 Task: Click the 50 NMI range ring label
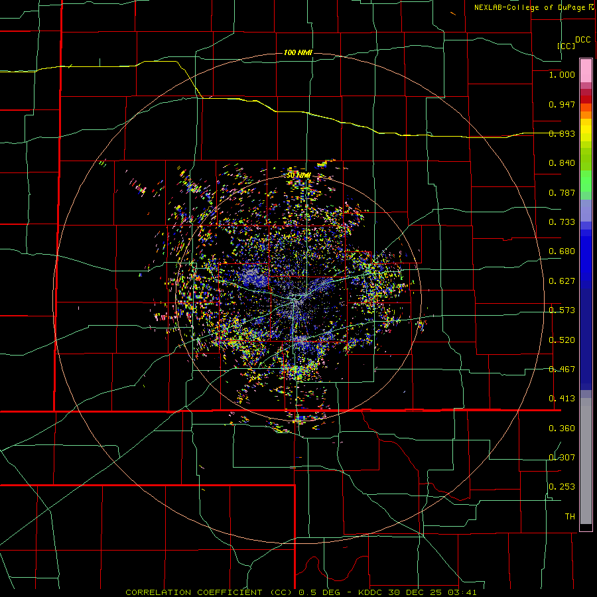pyautogui.click(x=298, y=175)
